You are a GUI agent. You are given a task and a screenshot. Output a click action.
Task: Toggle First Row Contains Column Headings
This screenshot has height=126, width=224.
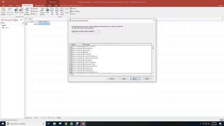coord(72,31)
